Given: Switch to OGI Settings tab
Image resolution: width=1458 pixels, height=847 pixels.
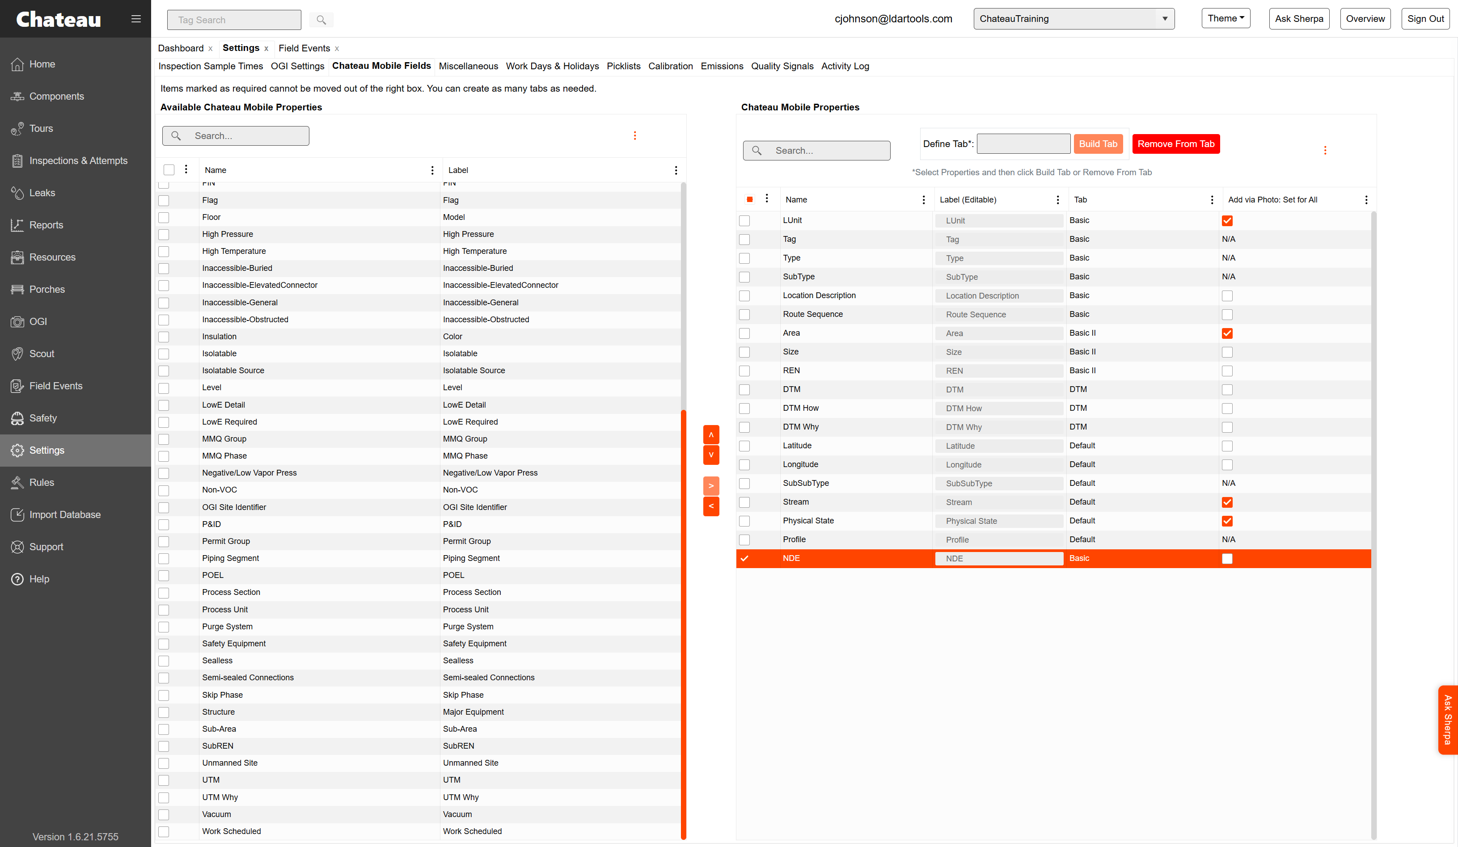Looking at the screenshot, I should pyautogui.click(x=297, y=66).
